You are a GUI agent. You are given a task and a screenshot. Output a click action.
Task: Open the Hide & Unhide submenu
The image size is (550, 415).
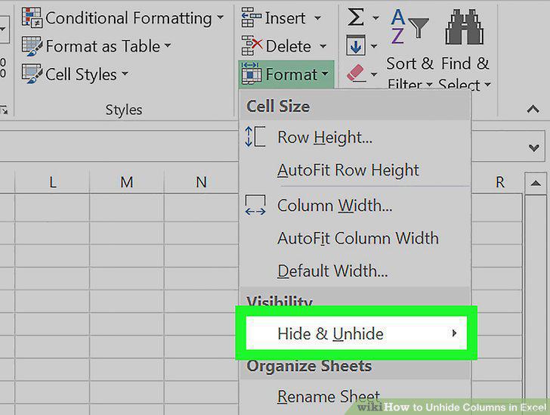pyautogui.click(x=356, y=333)
